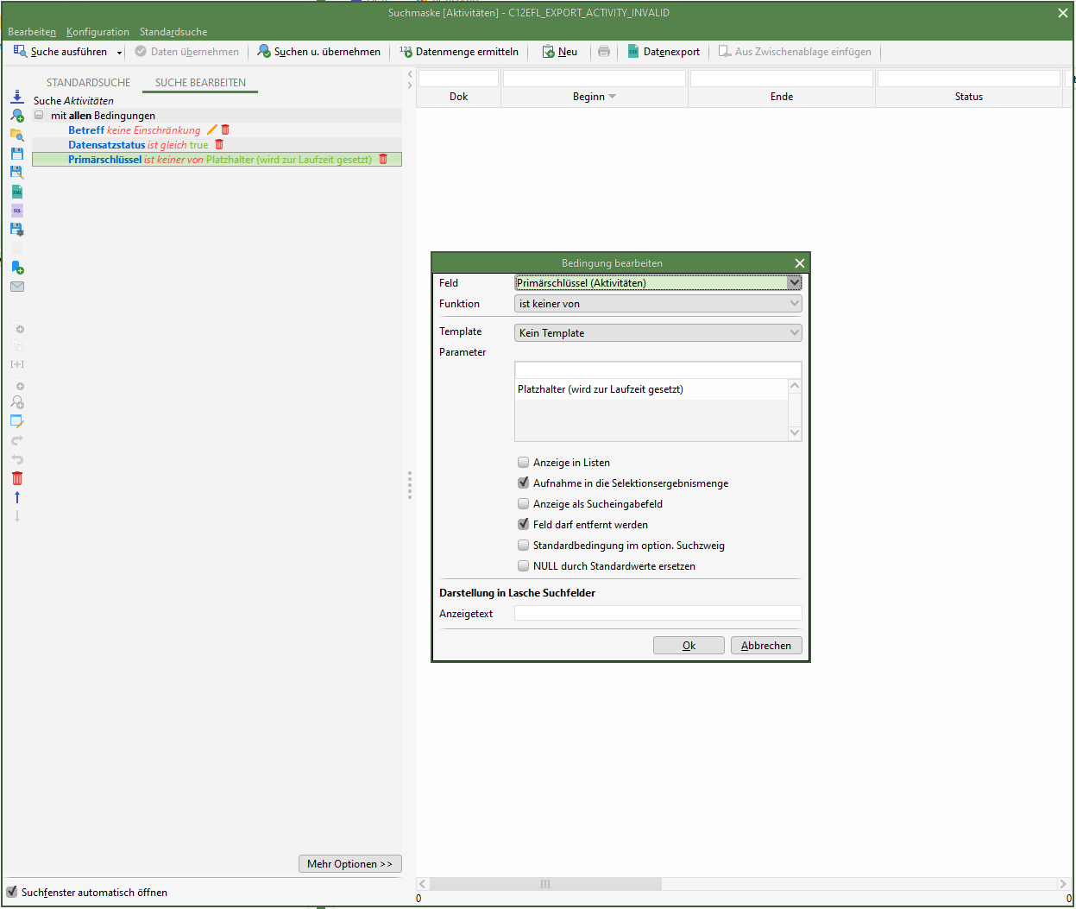Collapse the mit allen Bedingungen tree node
Screen dimensions: 1076x909
(x=39, y=116)
